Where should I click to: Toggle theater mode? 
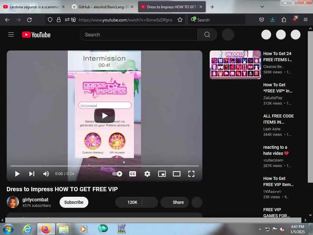[176, 174]
